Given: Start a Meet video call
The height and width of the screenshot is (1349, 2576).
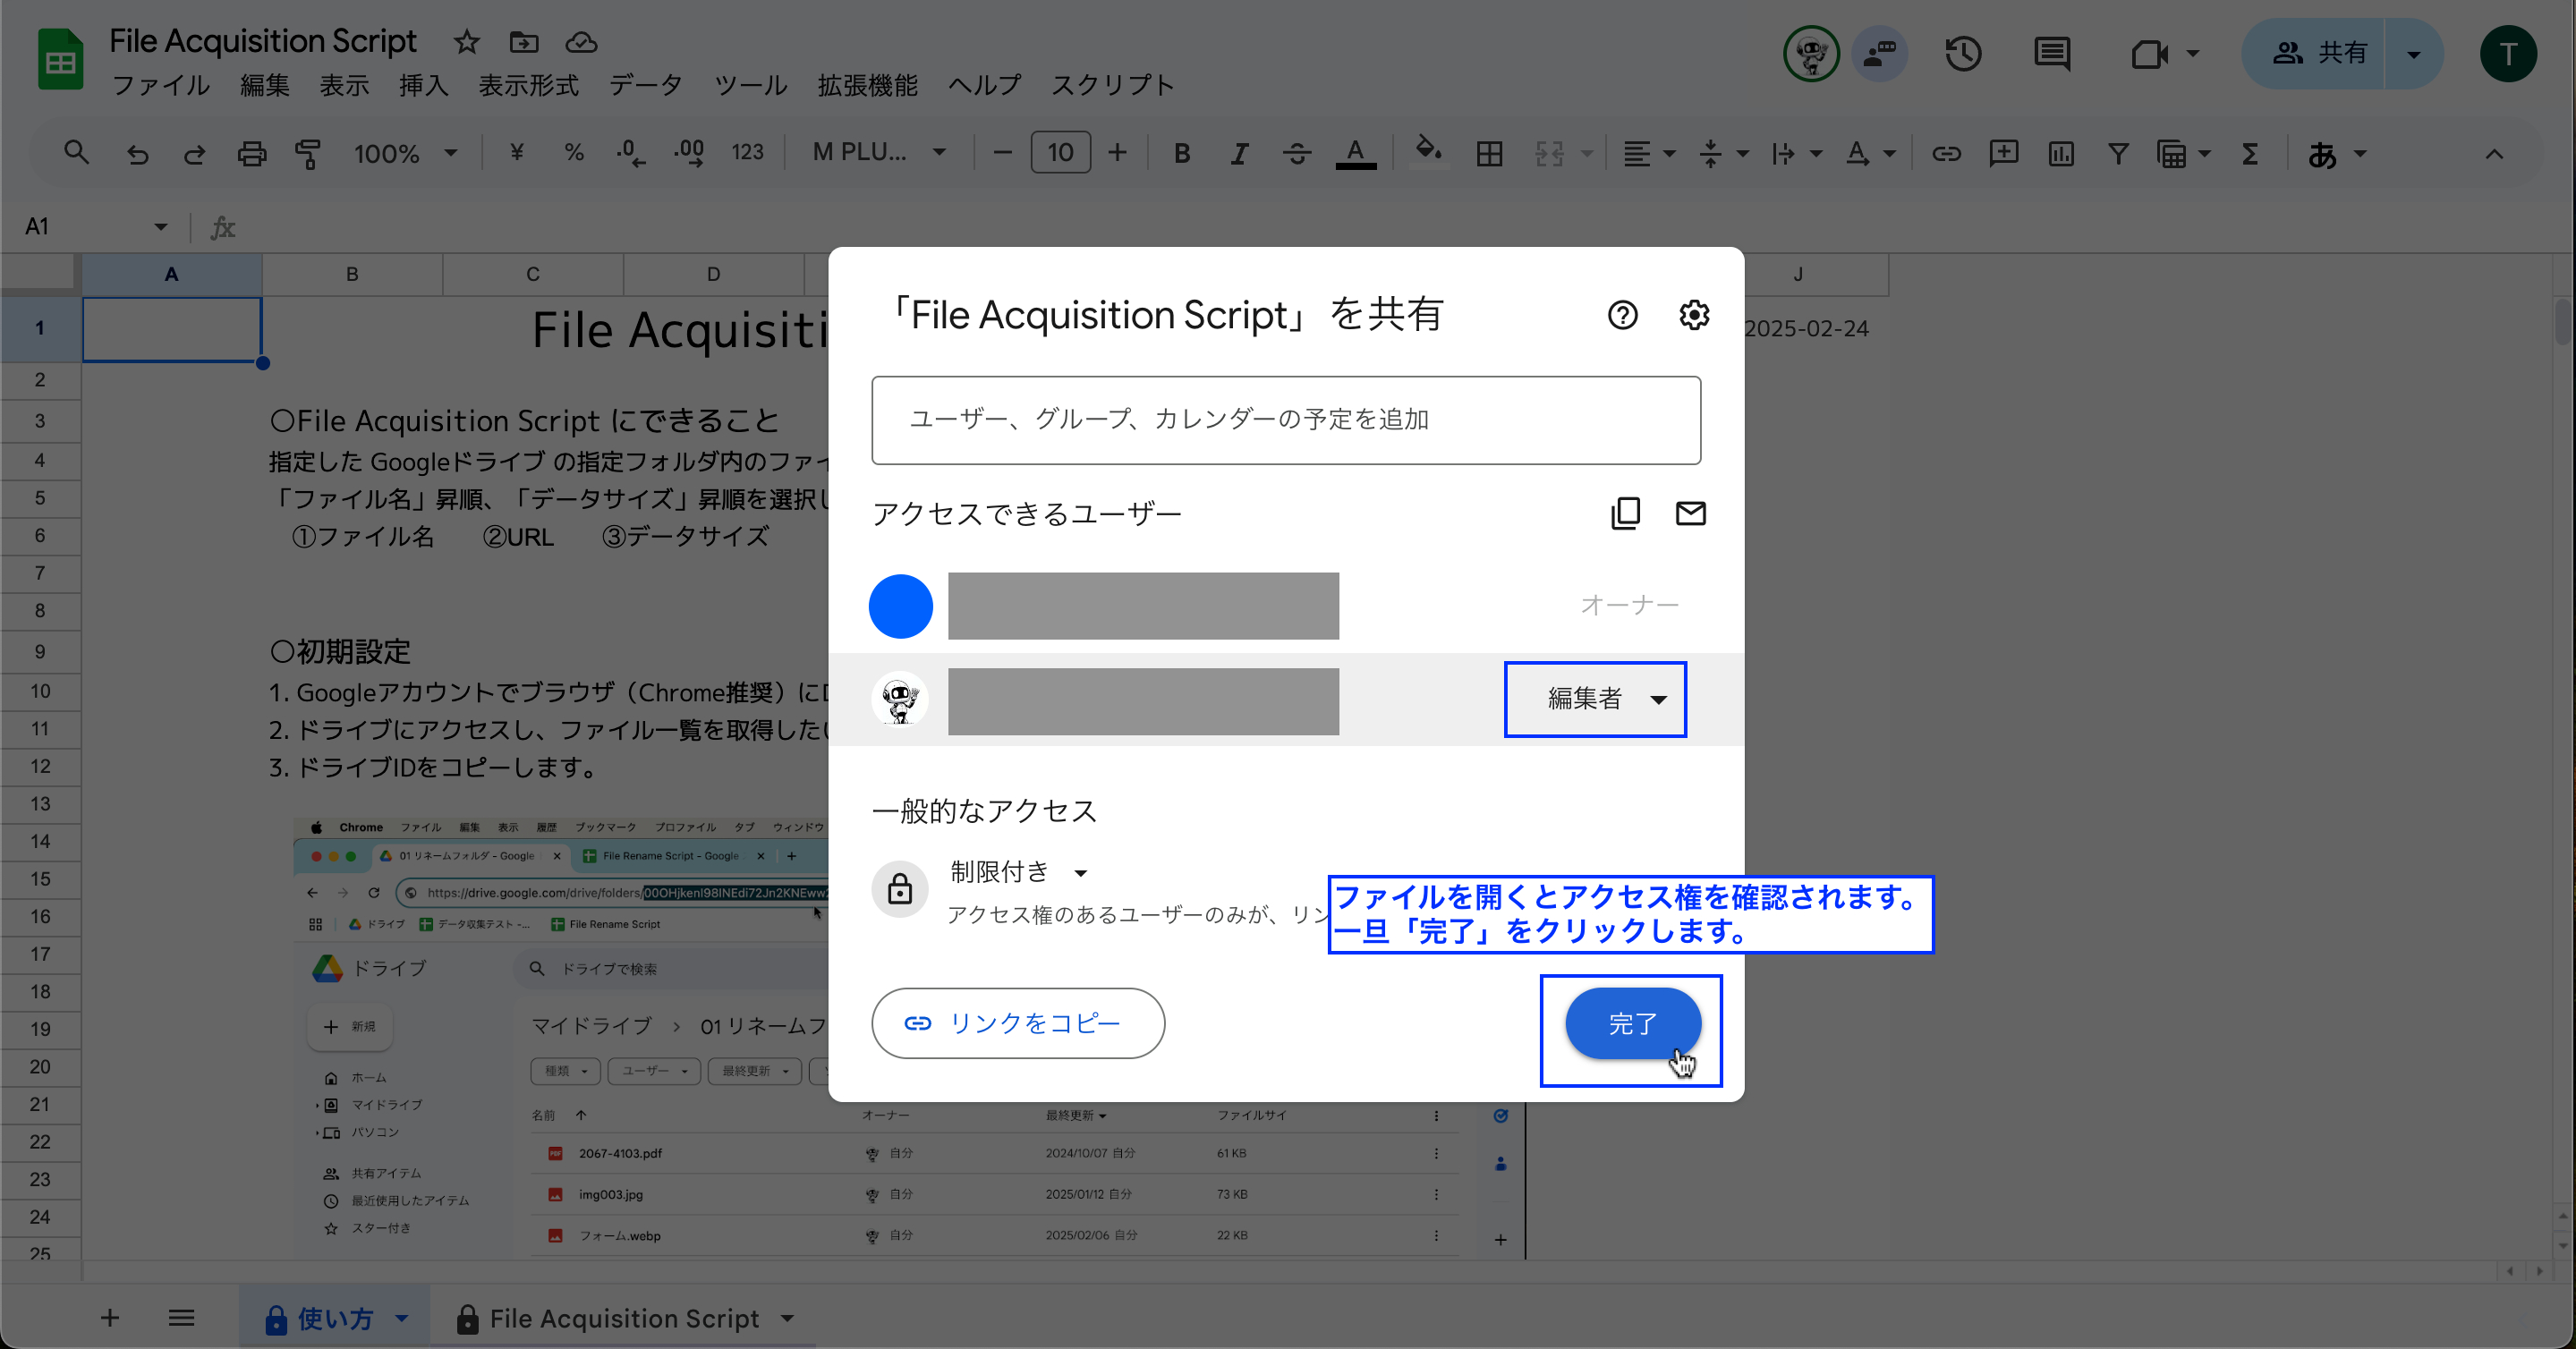Looking at the screenshot, I should pos(2148,54).
